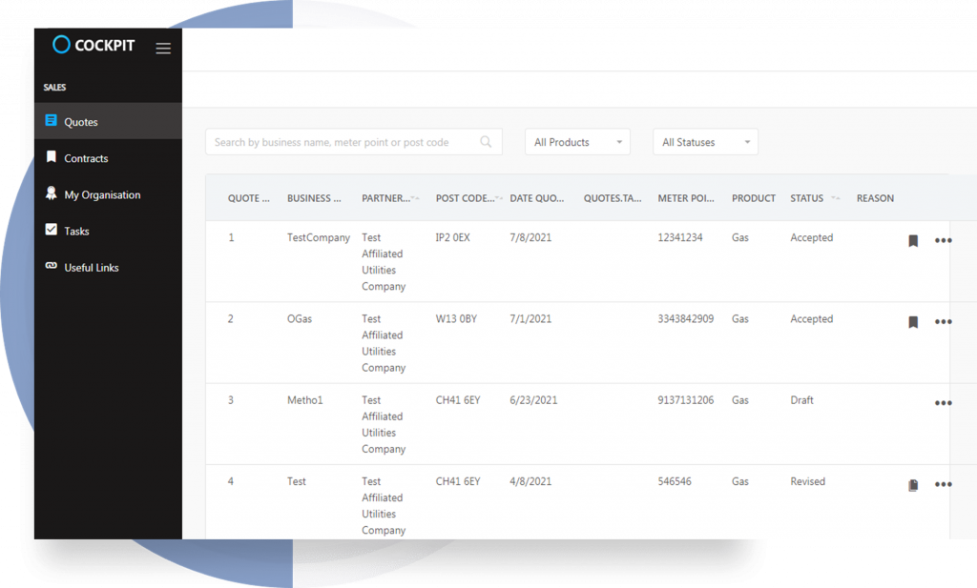Sort by Reason column header
Screen dimensions: 977x588
(875, 198)
